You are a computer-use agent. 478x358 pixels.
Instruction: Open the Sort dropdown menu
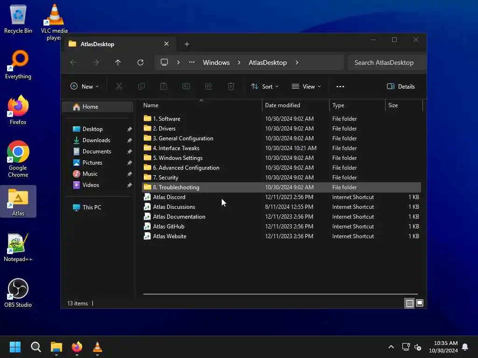[265, 86]
